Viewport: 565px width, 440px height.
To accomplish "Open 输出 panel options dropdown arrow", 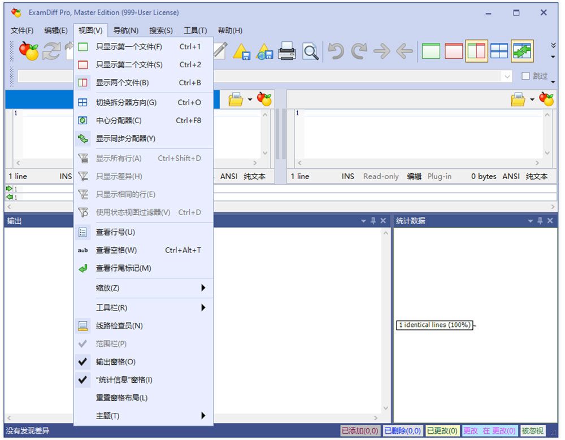I will (363, 221).
